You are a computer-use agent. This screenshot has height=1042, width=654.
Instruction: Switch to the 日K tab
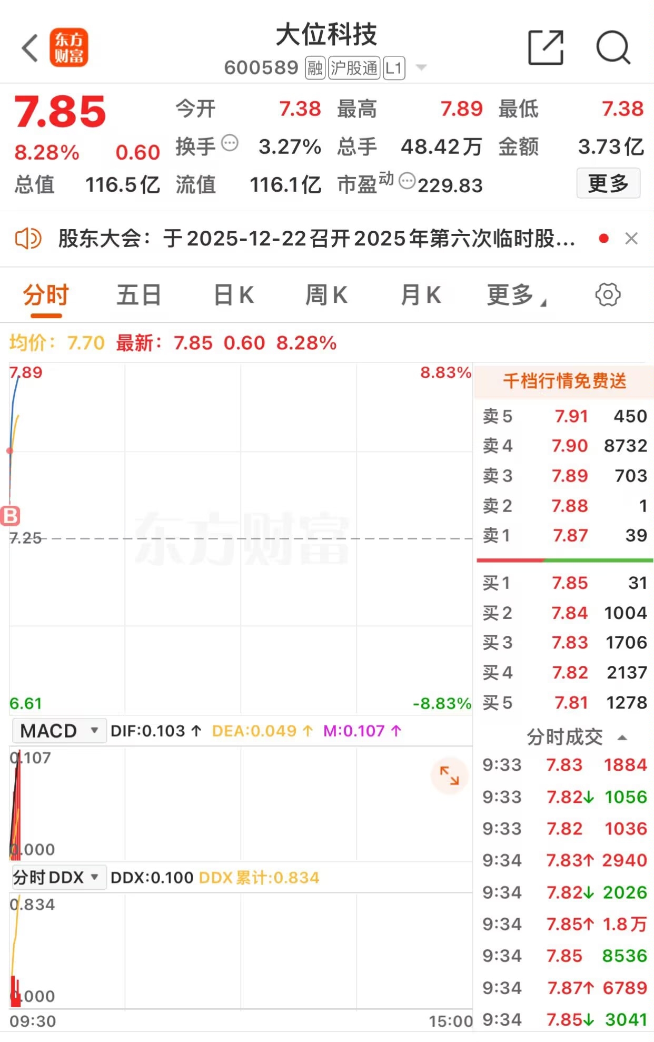(x=233, y=295)
